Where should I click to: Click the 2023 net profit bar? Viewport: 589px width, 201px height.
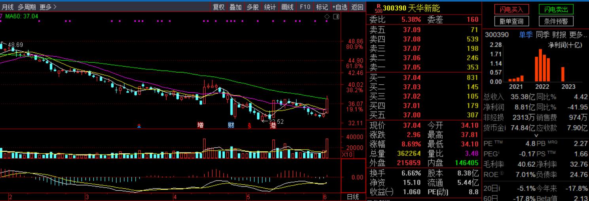[563, 74]
